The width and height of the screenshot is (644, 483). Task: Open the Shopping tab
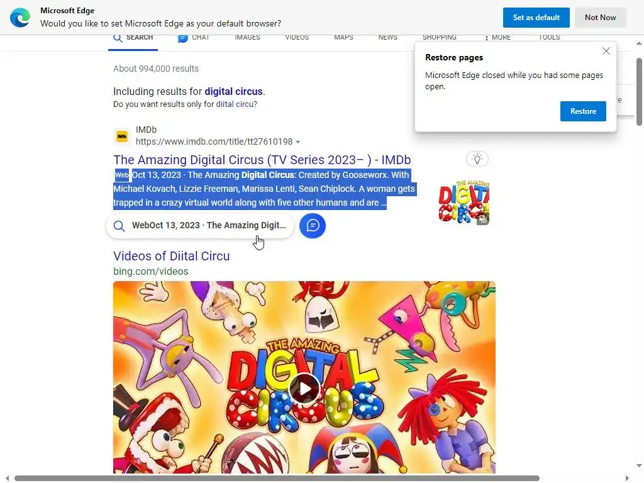point(440,37)
